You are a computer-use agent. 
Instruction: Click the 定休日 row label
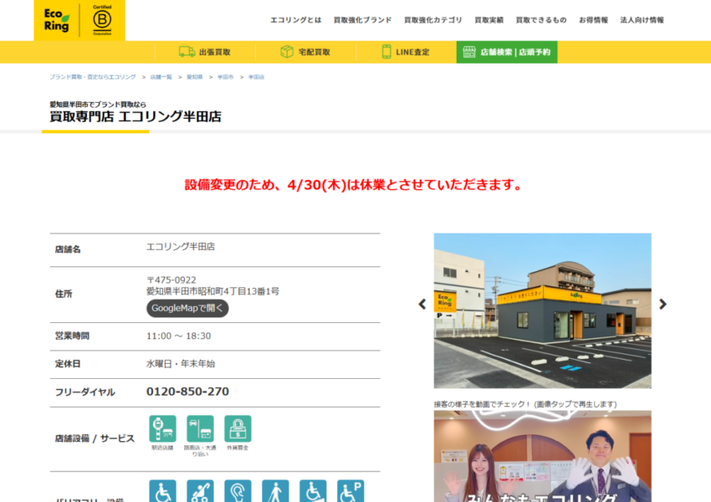[68, 364]
